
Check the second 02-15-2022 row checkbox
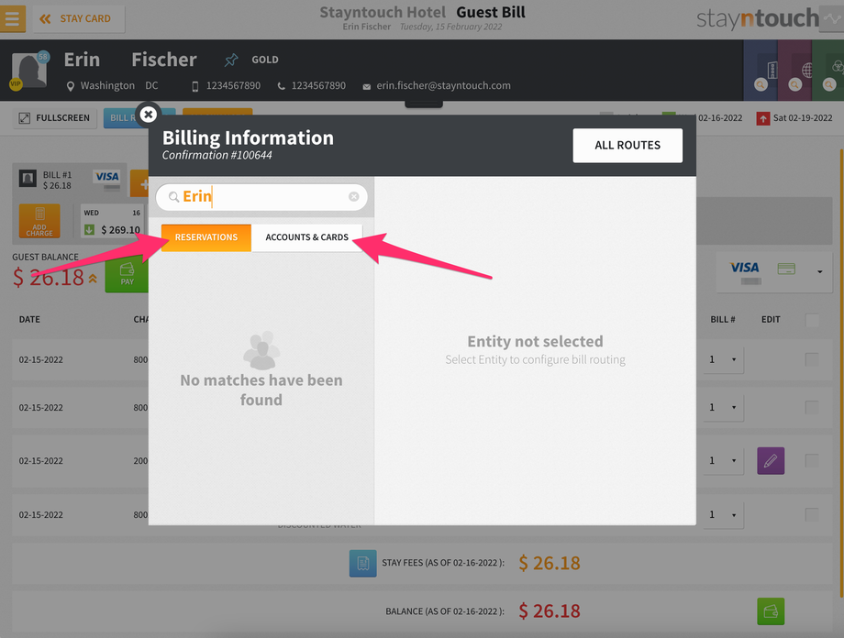tap(812, 407)
